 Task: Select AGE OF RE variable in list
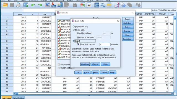tap(64, 32)
